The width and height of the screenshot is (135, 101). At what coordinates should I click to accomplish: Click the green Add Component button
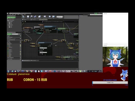(11, 17)
